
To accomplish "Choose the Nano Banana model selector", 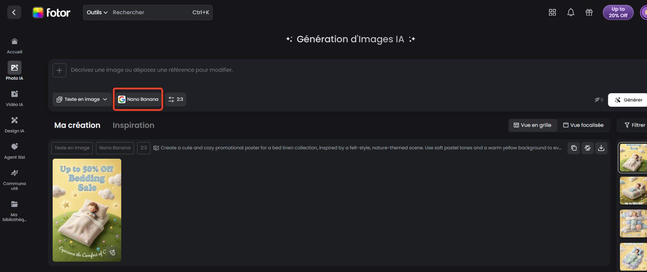I will click(138, 99).
